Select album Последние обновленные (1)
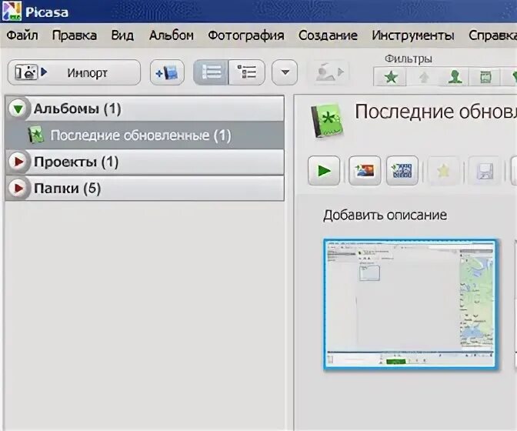 point(145,135)
